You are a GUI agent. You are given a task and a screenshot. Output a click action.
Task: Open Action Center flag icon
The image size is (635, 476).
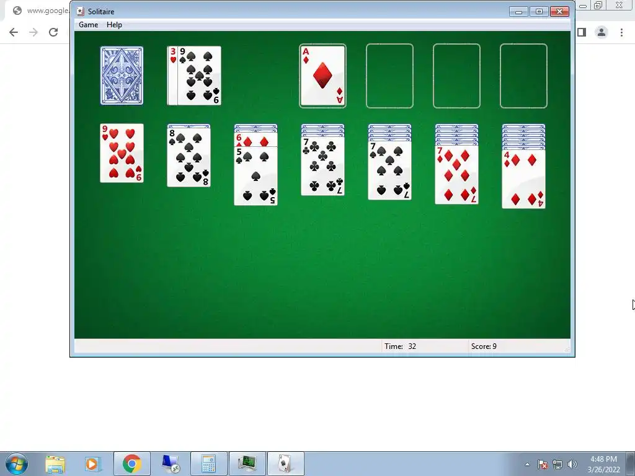[543, 464]
